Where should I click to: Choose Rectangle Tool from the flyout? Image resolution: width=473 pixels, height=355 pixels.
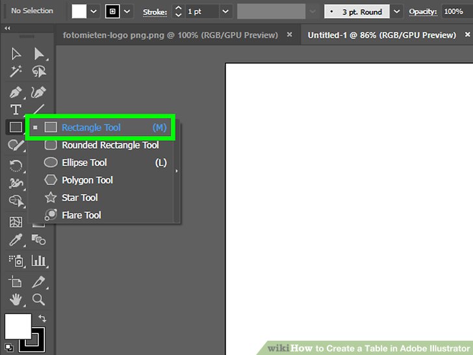(x=91, y=127)
